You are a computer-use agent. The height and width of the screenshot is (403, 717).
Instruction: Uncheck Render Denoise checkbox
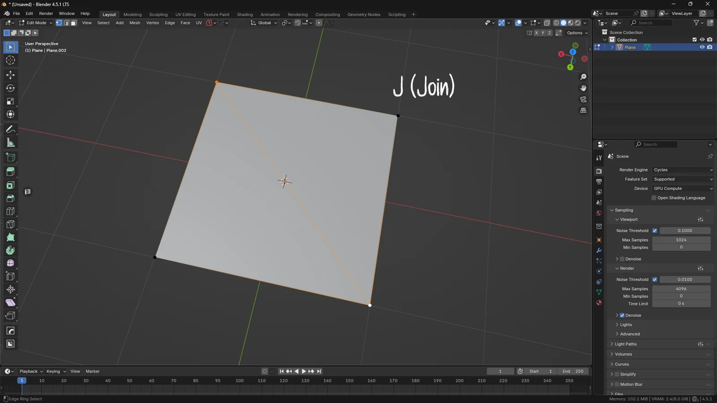tap(622, 315)
